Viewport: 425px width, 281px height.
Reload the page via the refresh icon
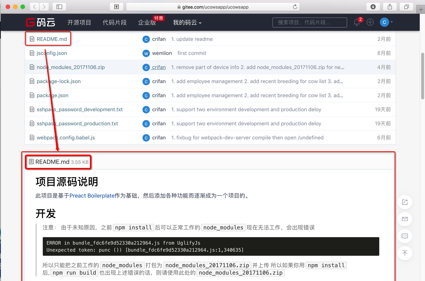[x=295, y=6]
